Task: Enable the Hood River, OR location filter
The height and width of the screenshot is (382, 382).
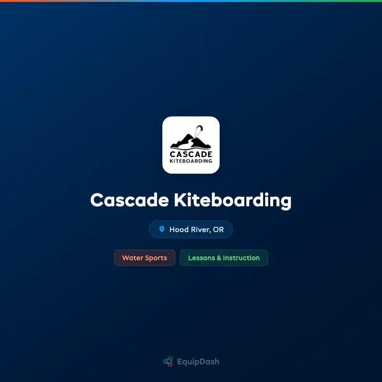Action: 191,229
